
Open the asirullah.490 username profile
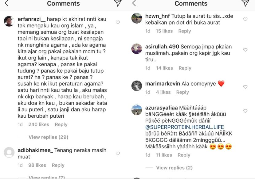click(x=162, y=47)
